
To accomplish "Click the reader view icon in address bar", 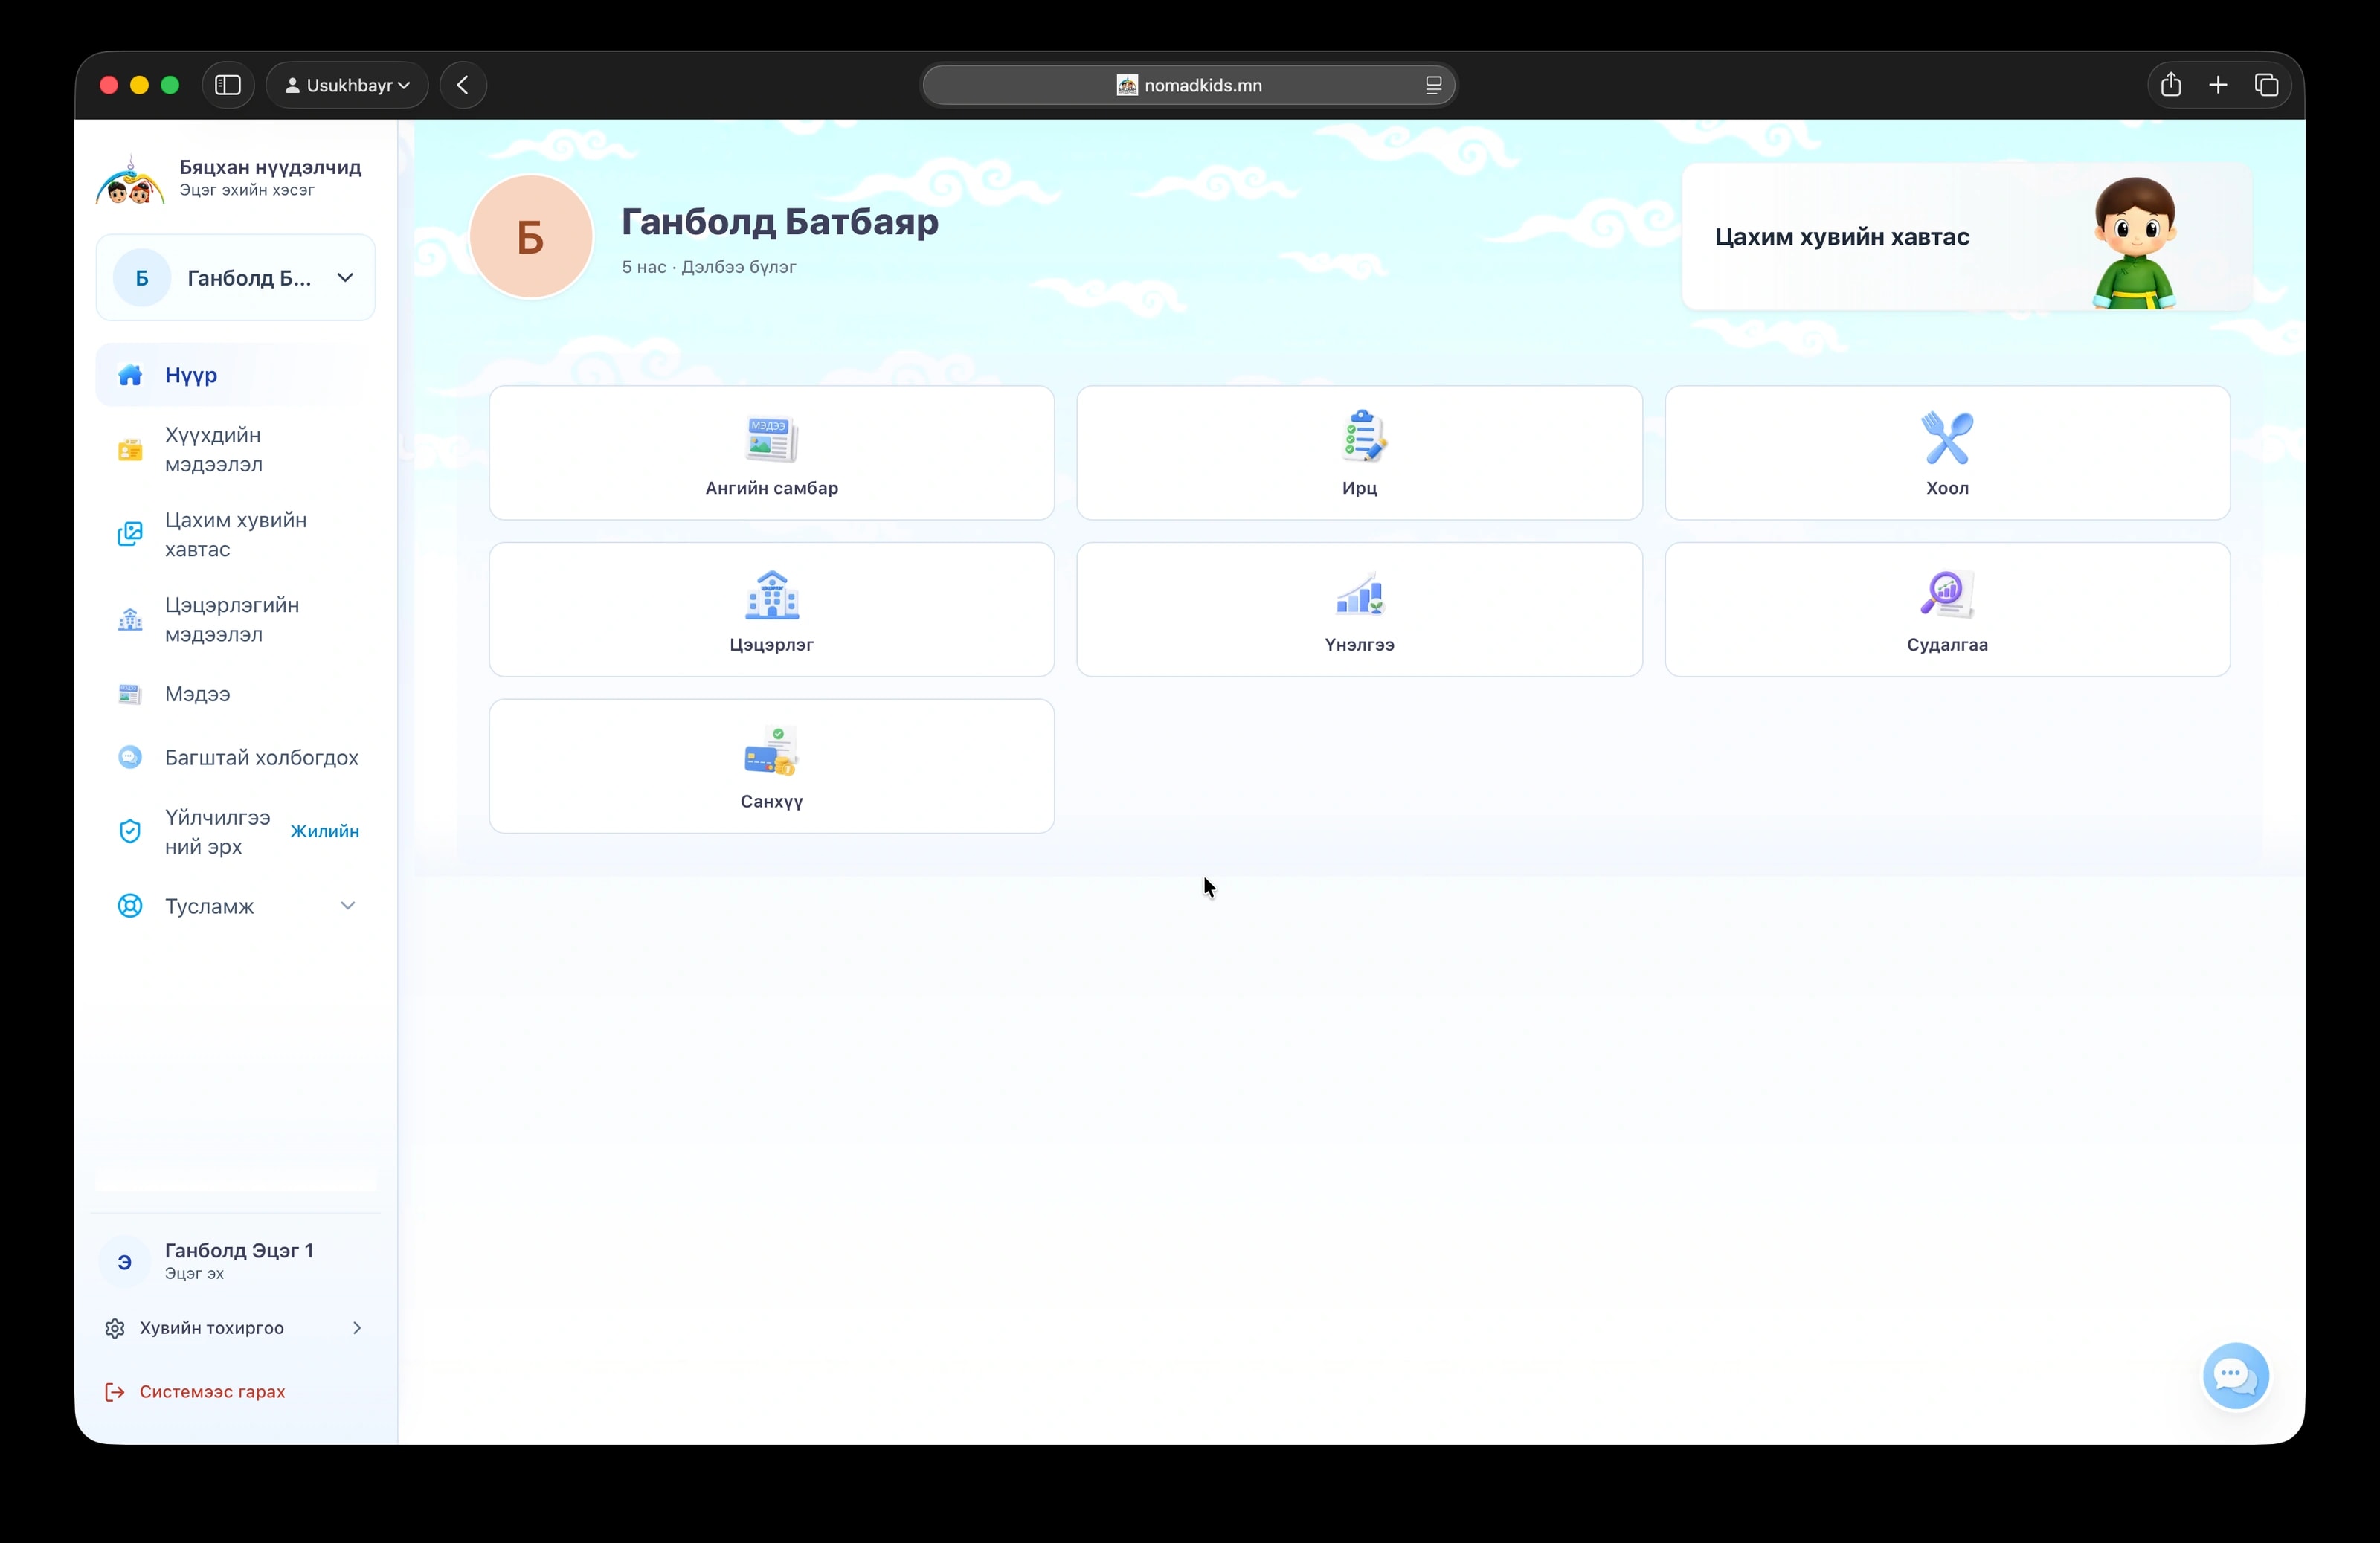I will (1433, 85).
